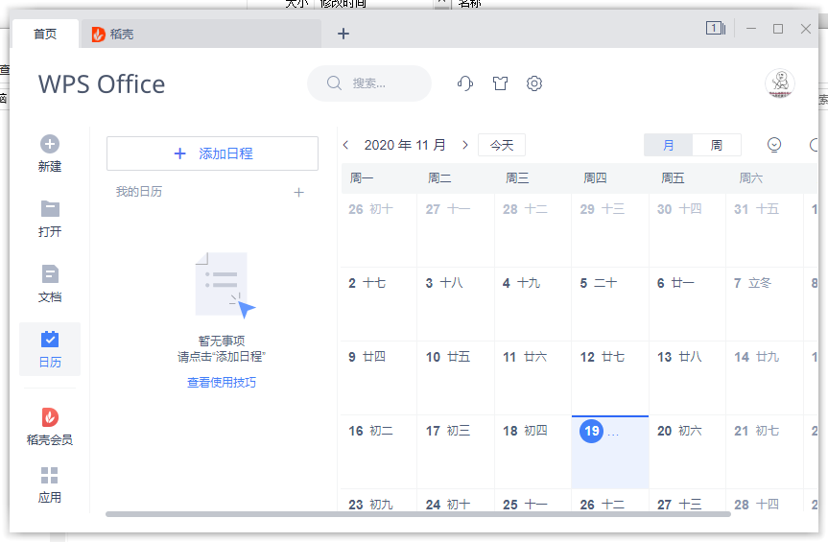Viewport: 828px width, 542px height.
Task: Select greyed date 28 十二 in top row
Action: pos(532,230)
